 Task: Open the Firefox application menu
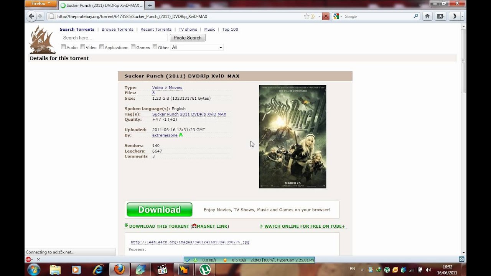pos(41,3)
